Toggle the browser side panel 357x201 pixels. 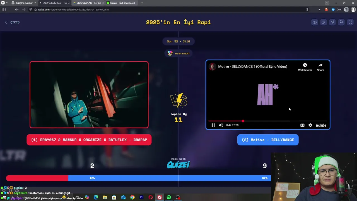pyautogui.click(x=4, y=9)
